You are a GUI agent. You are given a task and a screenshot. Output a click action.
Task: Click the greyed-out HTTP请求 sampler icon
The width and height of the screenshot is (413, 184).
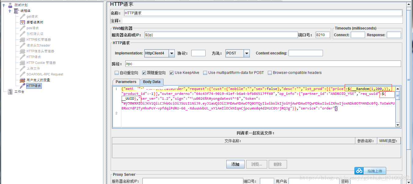tap(23, 57)
